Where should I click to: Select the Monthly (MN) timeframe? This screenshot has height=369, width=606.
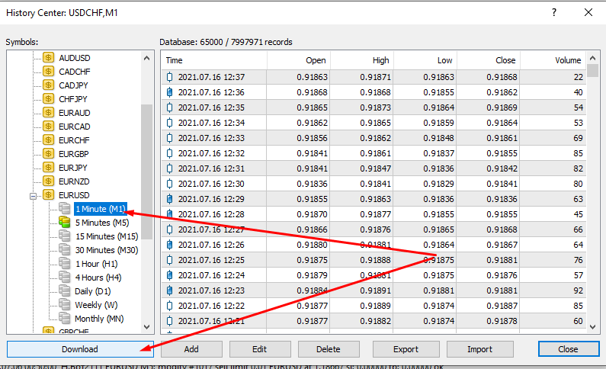pyautogui.click(x=99, y=319)
